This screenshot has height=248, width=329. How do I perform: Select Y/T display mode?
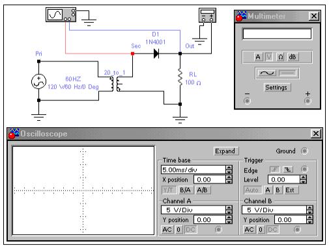coord(169,190)
